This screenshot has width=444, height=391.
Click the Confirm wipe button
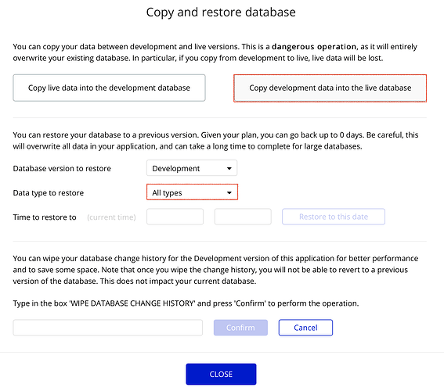click(x=240, y=328)
